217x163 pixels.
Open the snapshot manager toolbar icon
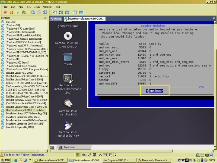(45, 12)
